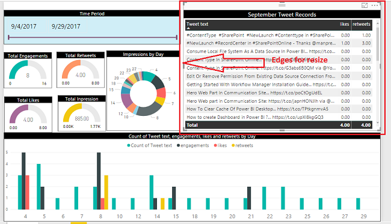Click the table vertical scrollbar thumb

[x=378, y=44]
